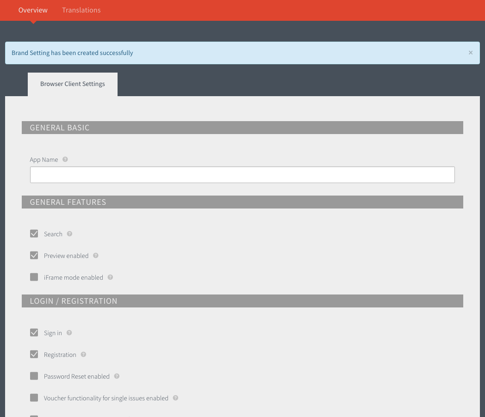Image resolution: width=485 pixels, height=417 pixels.
Task: Click help icon for Voucher functionality setting
Action: [x=175, y=398]
